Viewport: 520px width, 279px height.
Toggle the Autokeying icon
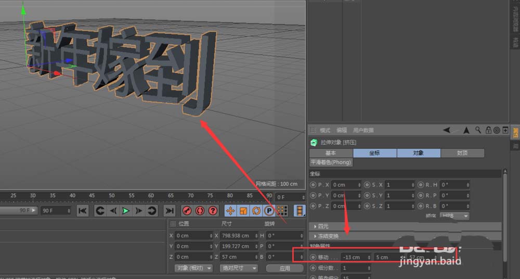[200, 211]
